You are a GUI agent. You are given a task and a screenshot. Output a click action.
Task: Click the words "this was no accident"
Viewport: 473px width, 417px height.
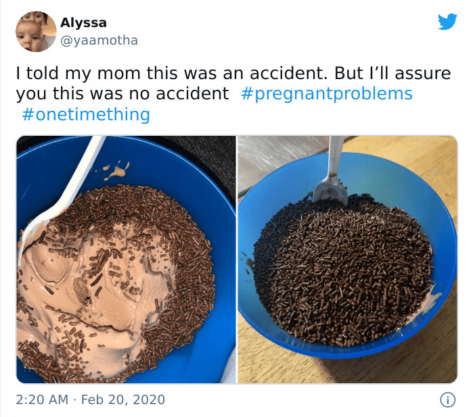click(141, 94)
